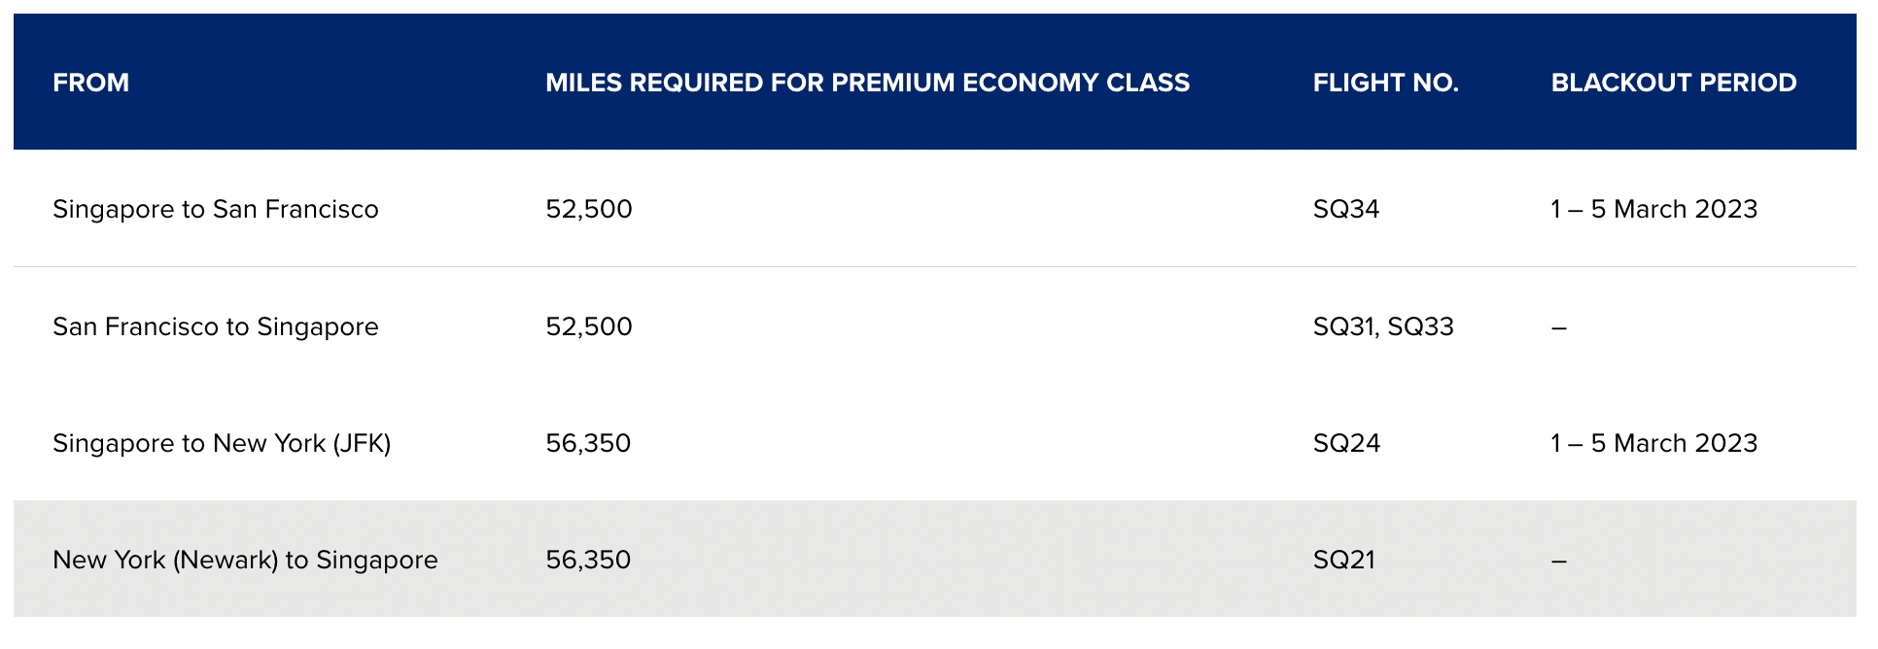
Task: Click the SQ24 blackout period dates
Action: 1653,443
